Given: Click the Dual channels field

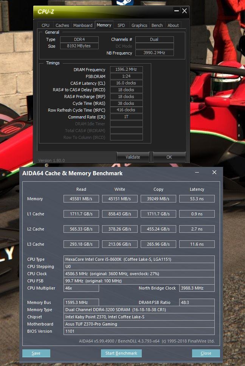Looking at the screenshot, I should (155, 39).
